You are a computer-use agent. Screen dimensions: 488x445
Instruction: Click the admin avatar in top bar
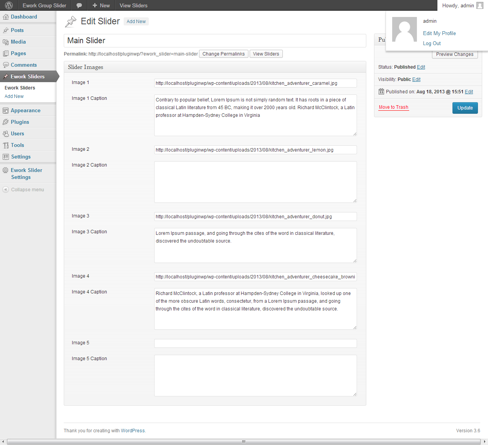[480, 5]
